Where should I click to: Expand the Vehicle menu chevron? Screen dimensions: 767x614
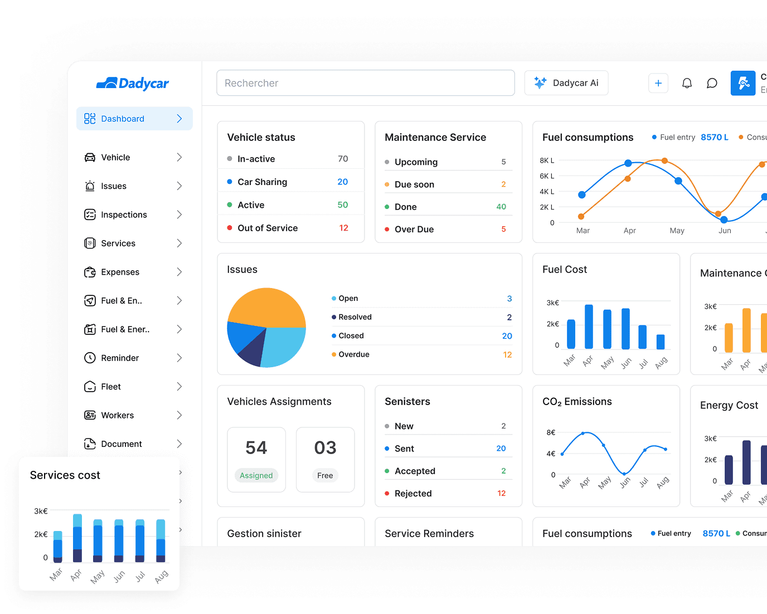(x=179, y=157)
